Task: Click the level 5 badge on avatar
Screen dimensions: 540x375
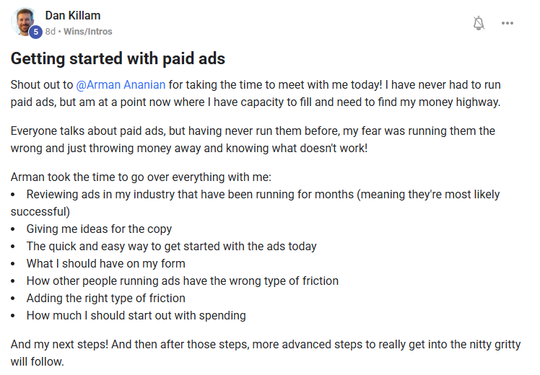Action: 35,32
